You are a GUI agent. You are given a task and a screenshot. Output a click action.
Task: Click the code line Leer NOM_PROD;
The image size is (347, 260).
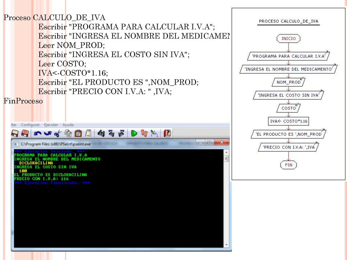[x=72, y=45]
